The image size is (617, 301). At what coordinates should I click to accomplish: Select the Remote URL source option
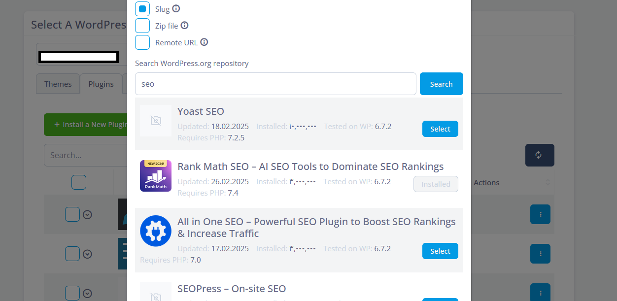click(x=142, y=42)
